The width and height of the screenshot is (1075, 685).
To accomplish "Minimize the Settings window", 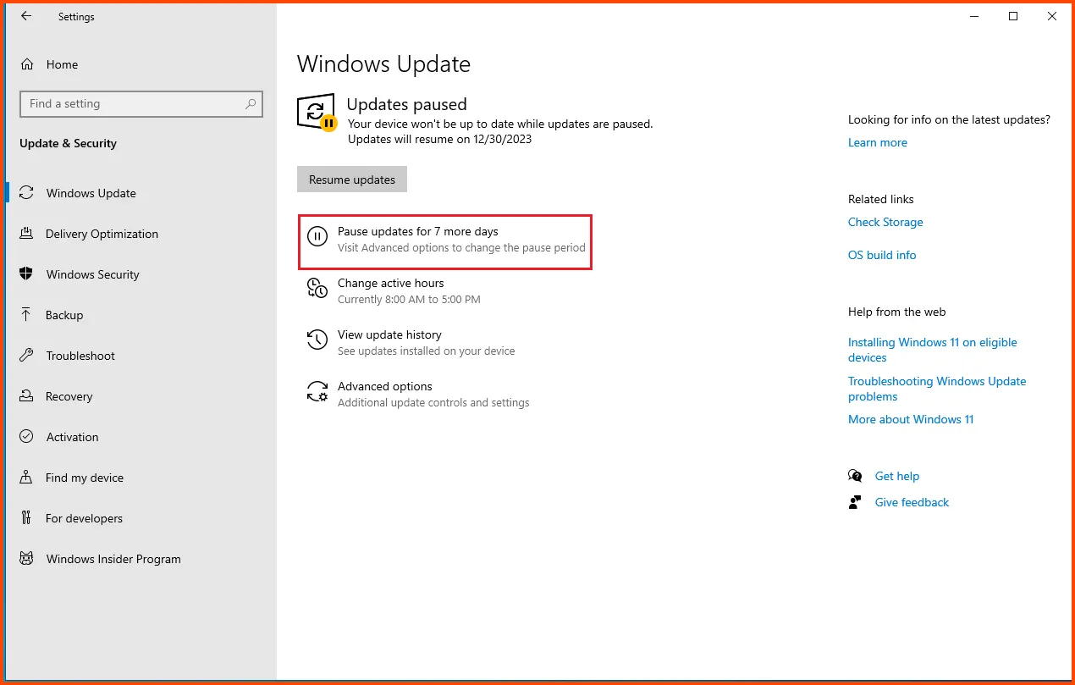I will click(x=973, y=16).
